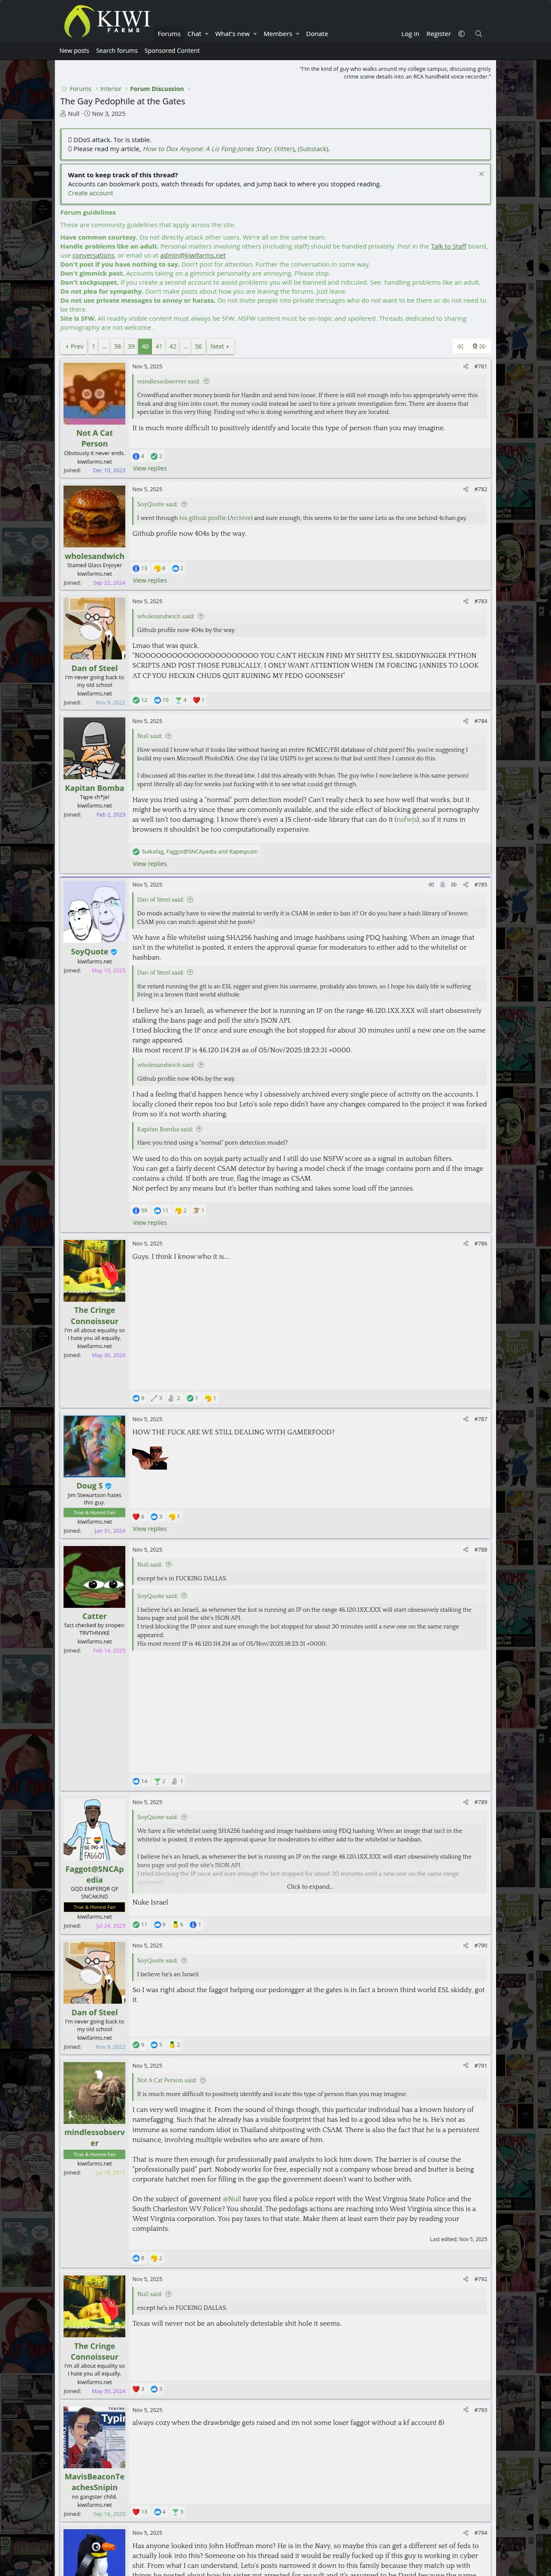Click double-right arrow icon in post #785 header
Image resolution: width=551 pixels, height=2576 pixels.
[453, 884]
